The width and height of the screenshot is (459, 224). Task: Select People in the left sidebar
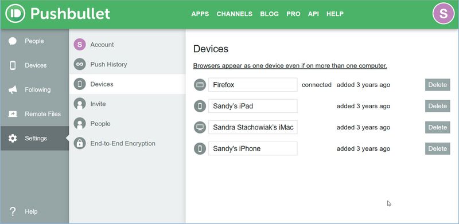[x=34, y=41]
